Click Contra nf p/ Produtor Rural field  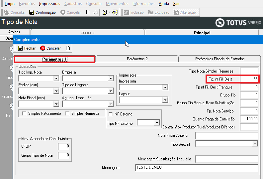(249, 127)
